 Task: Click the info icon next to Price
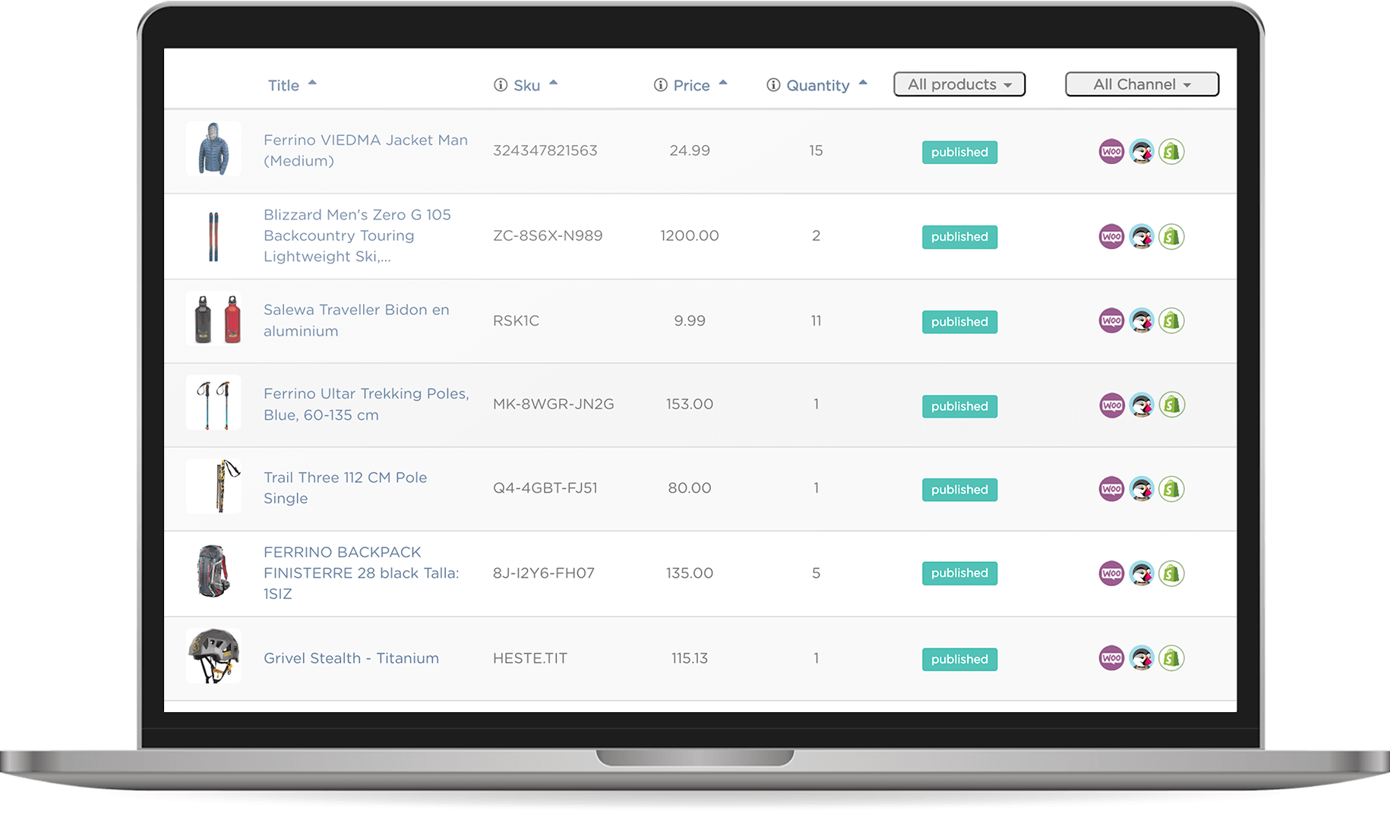point(660,84)
